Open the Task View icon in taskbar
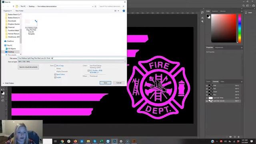This screenshot has height=144, width=256. (x=55, y=141)
